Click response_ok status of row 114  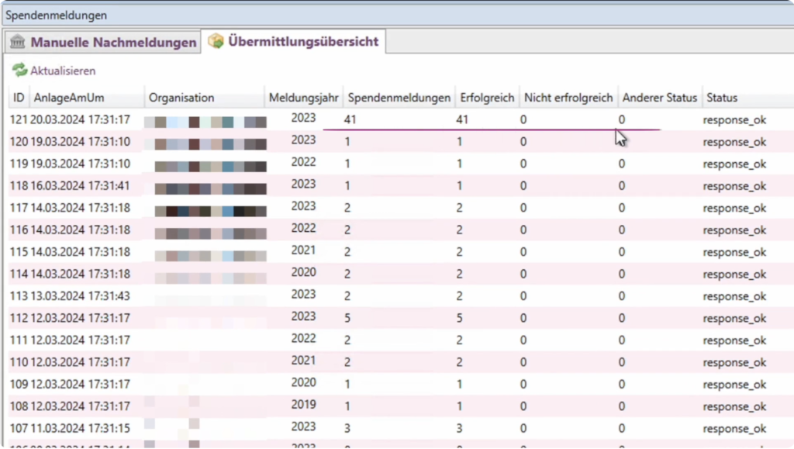pyautogui.click(x=734, y=275)
